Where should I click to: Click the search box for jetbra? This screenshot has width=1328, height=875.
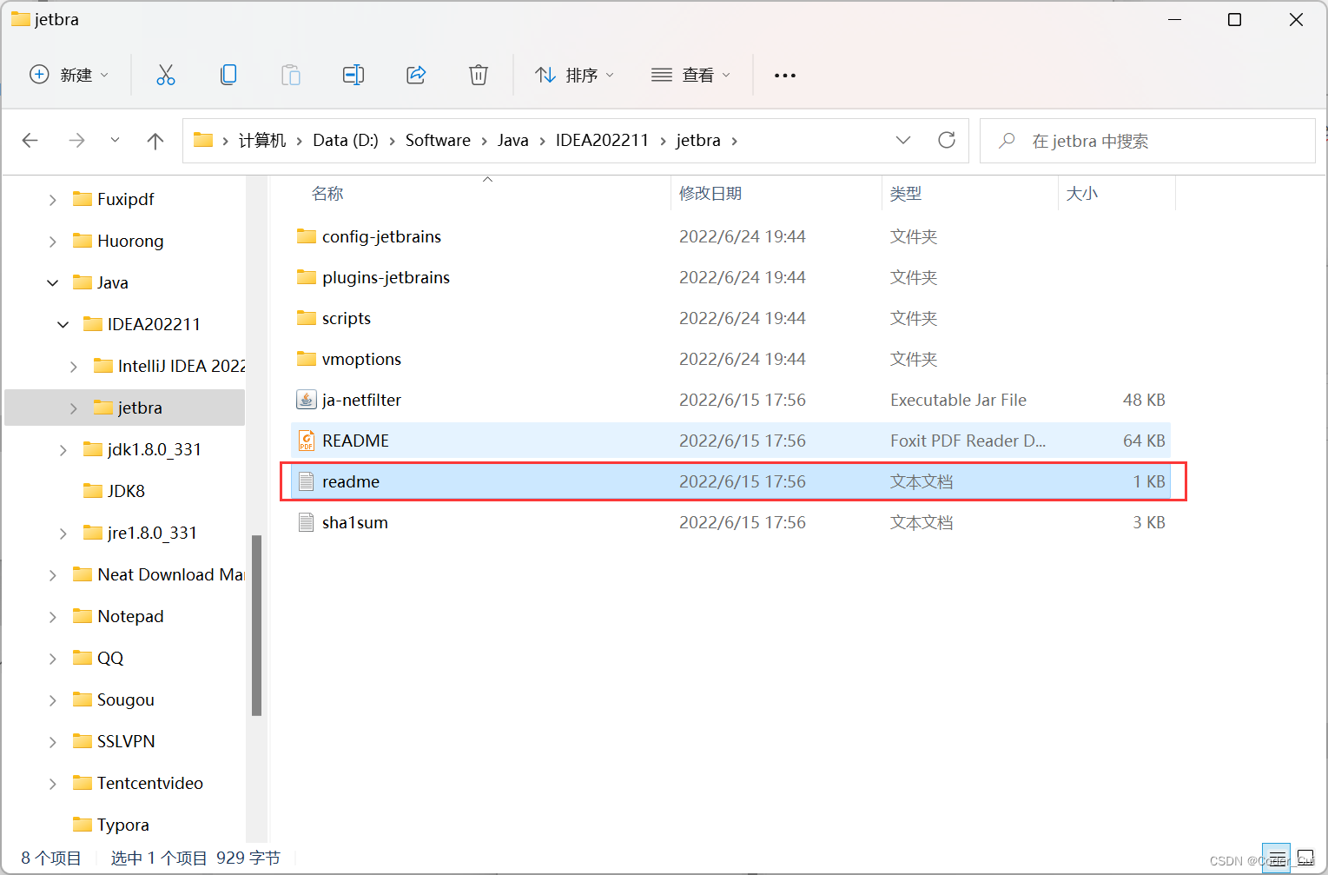point(1147,141)
